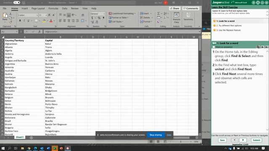Select step 2 Try different find options

[229, 26]
